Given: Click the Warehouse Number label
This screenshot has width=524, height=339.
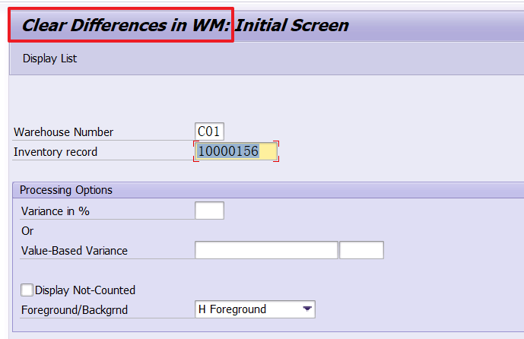Looking at the screenshot, I should tap(63, 132).
